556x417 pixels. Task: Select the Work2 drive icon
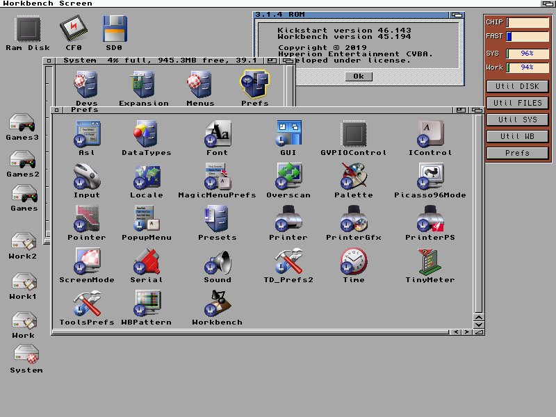tap(23, 241)
